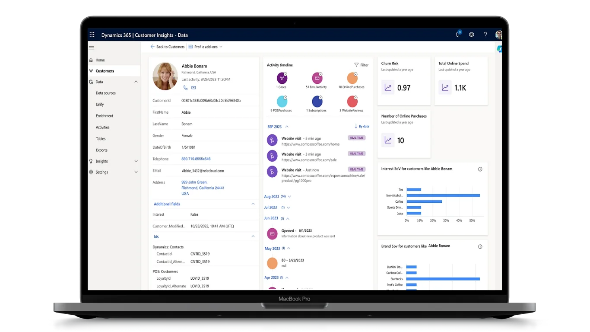Open the user account avatar

[498, 35]
